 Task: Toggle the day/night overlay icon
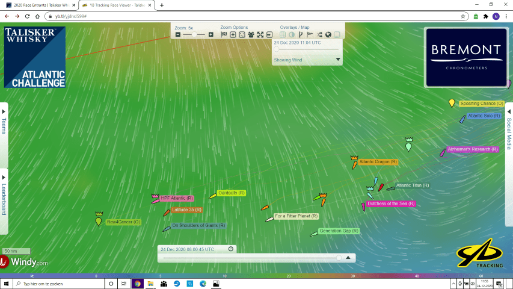coord(292,34)
